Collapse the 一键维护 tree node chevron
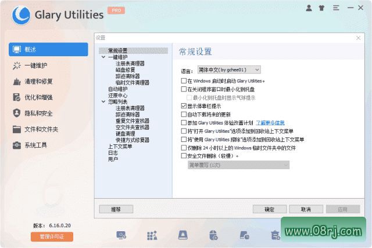Screen dimensions: 372x248 [x=103, y=57]
